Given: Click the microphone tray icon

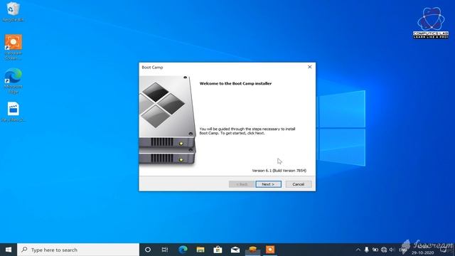Looking at the screenshot, I should coord(367,250).
